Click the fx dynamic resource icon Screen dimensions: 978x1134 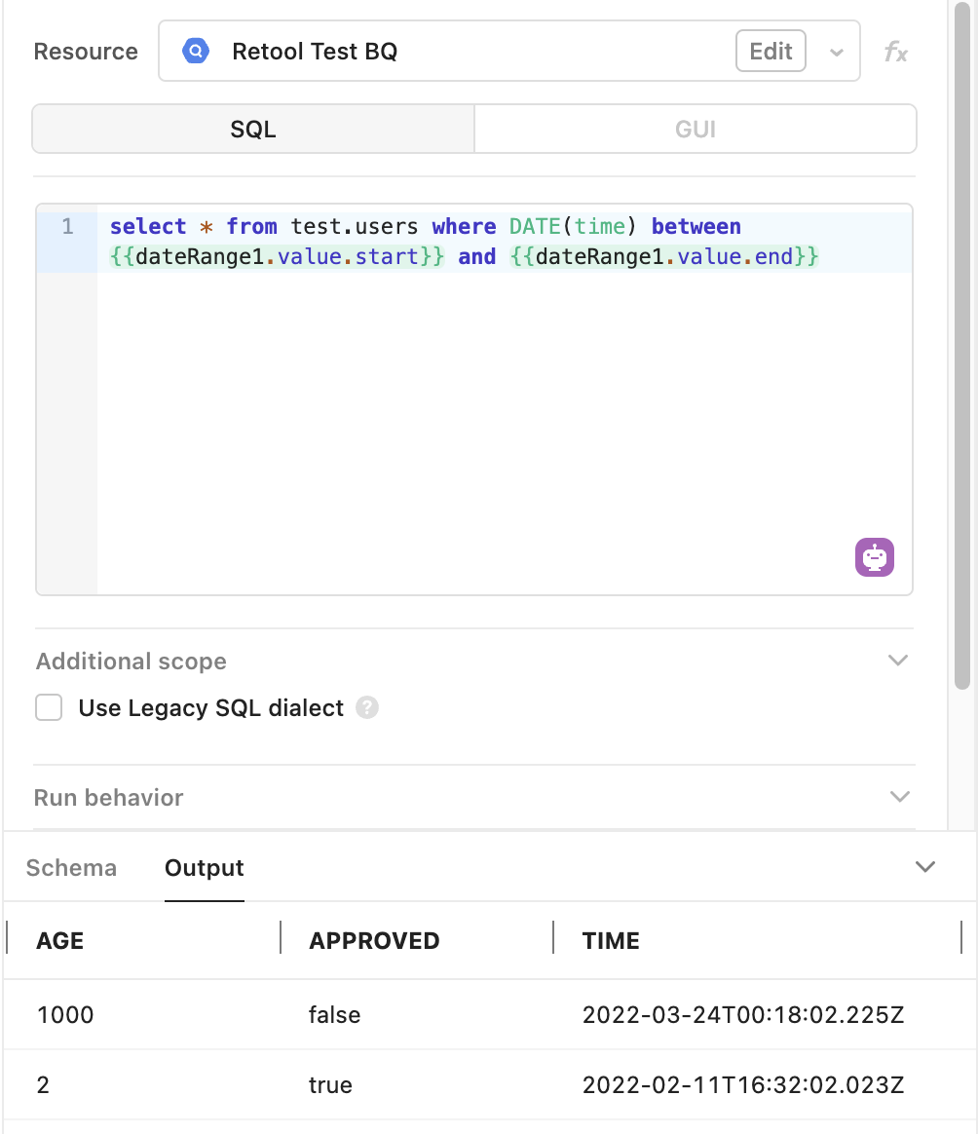(895, 52)
